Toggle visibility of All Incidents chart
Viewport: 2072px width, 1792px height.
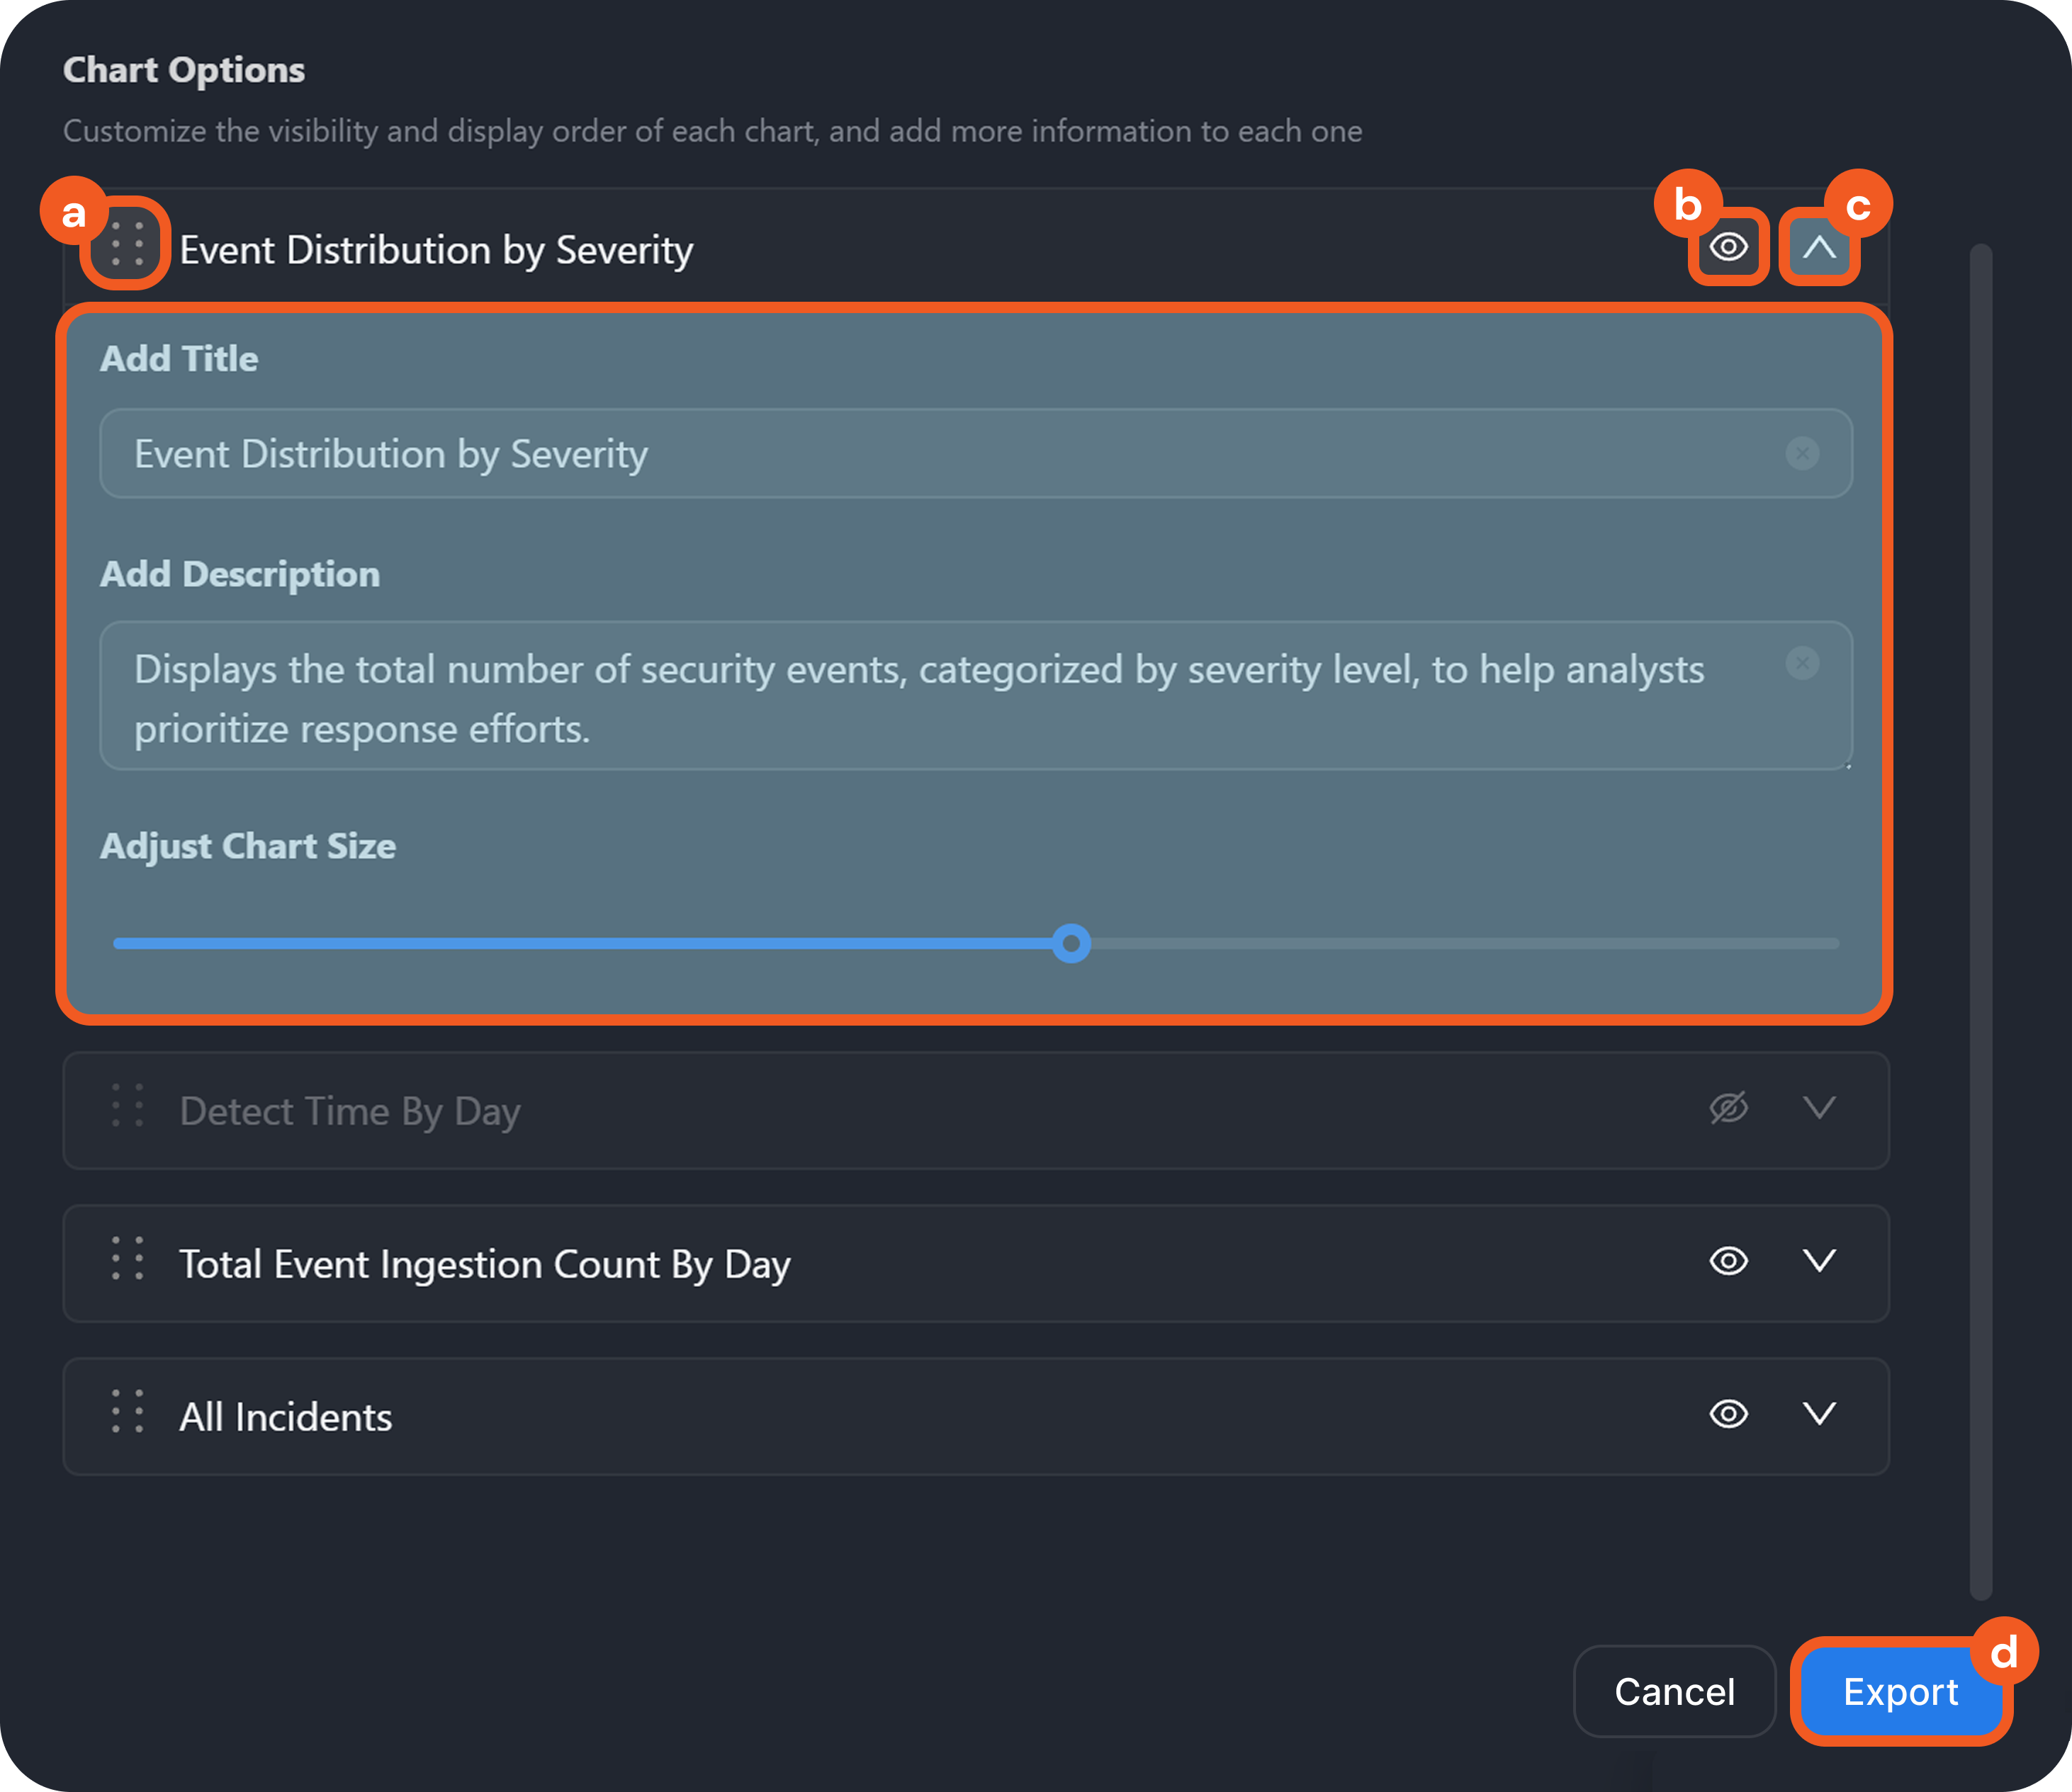[x=1728, y=1414]
